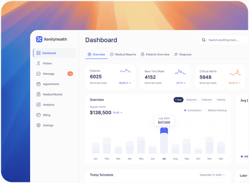The image size is (249, 183).
Task: Click the Appointment calendar icon
Action: click(38, 84)
